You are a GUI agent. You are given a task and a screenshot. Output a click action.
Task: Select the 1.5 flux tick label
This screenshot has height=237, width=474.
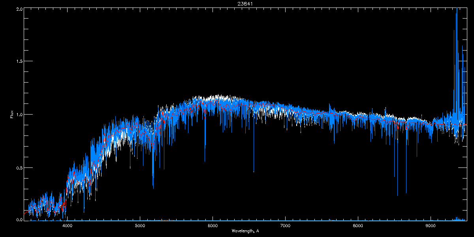tap(19, 62)
